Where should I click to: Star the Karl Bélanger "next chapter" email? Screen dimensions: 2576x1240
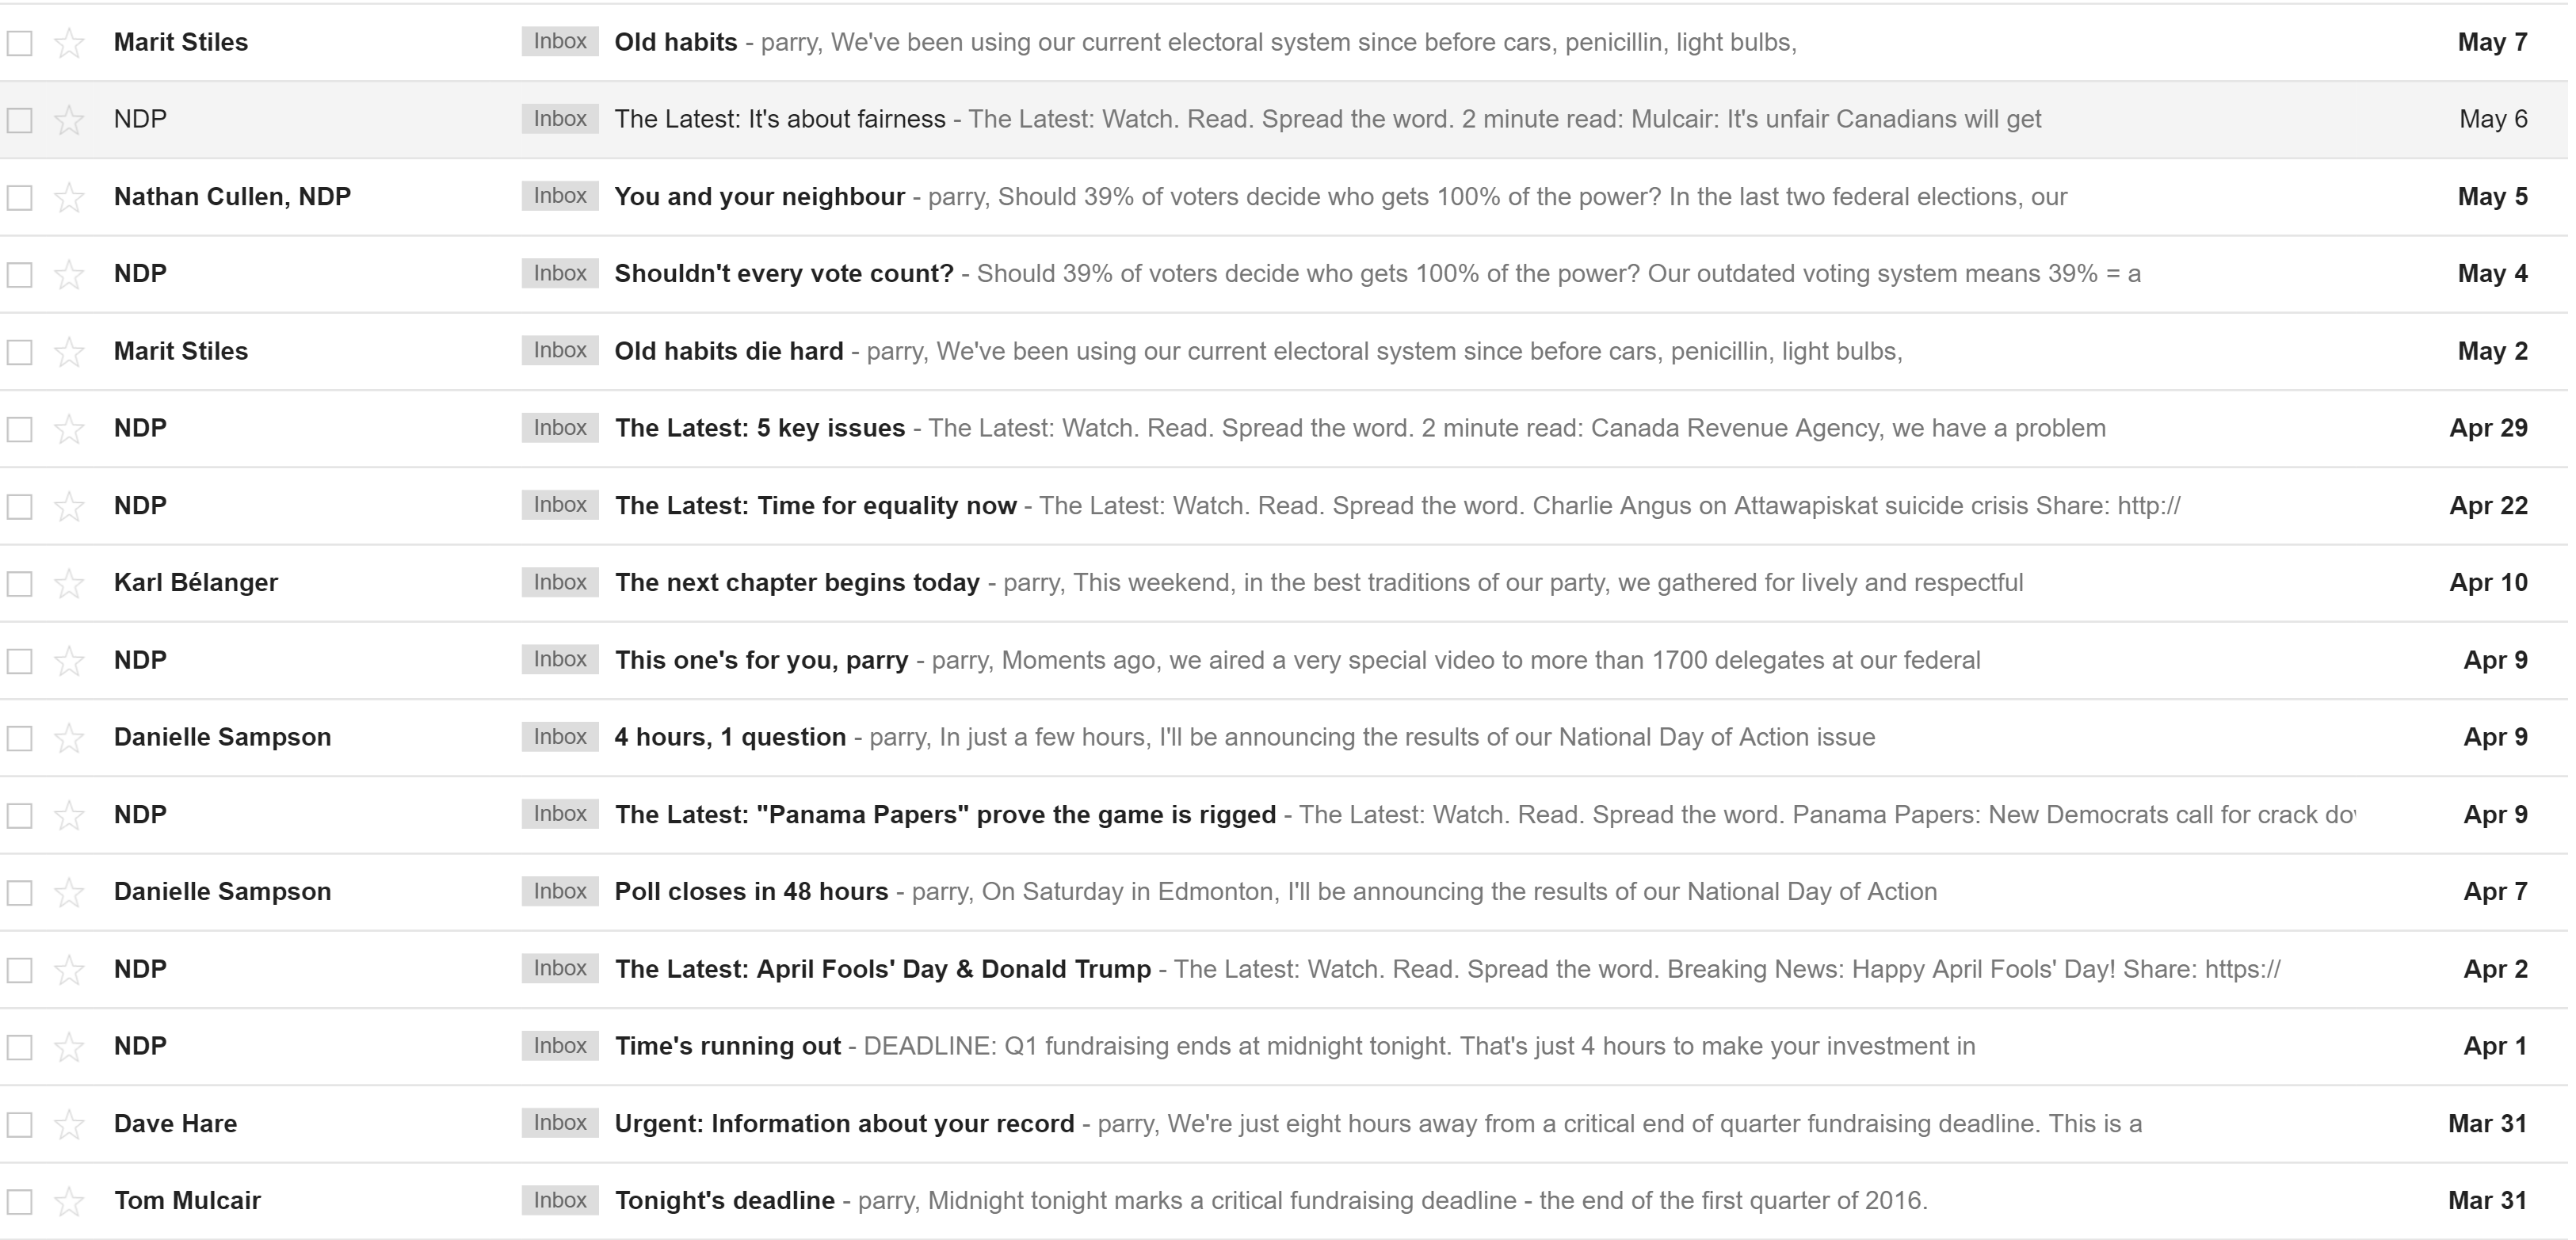(69, 583)
